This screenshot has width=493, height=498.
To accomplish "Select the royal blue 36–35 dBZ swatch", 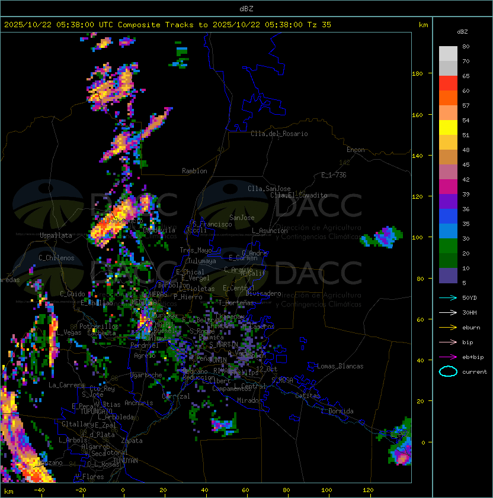I will tap(448, 216).
